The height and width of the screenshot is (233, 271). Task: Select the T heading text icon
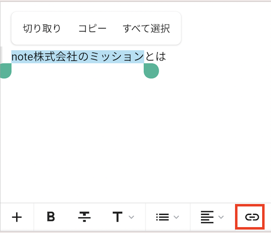coord(118,217)
